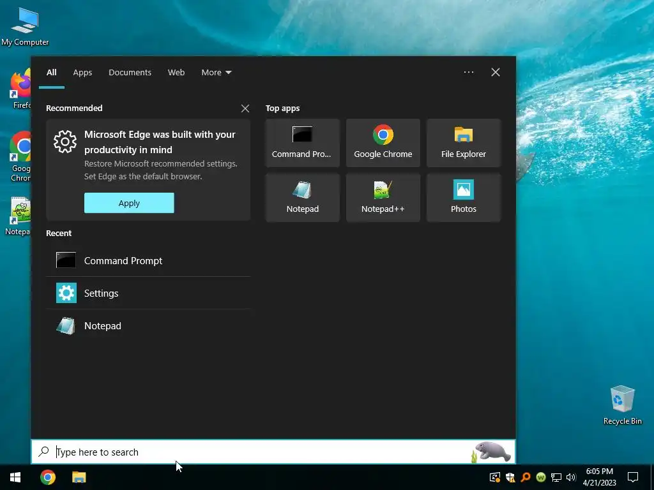
Task: Launch Google Chrome from Top apps
Action: click(x=383, y=143)
